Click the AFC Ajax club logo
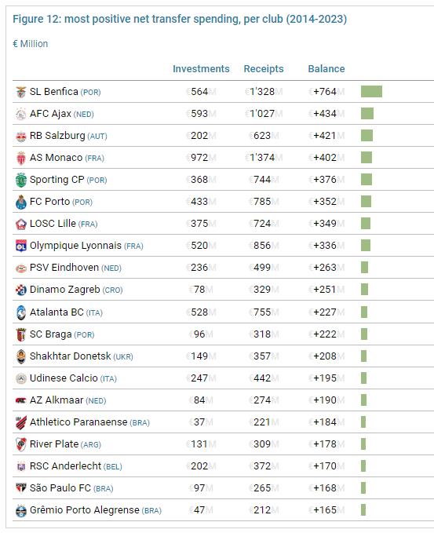This screenshot has height=533, width=434. pos(21,115)
